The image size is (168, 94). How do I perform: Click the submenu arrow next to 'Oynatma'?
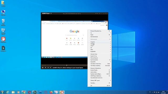pos(111,42)
